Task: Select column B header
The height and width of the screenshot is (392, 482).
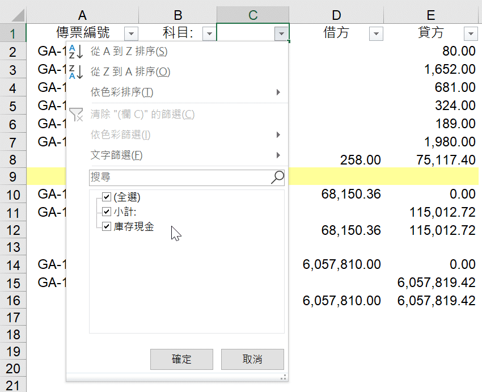Action: 178,15
